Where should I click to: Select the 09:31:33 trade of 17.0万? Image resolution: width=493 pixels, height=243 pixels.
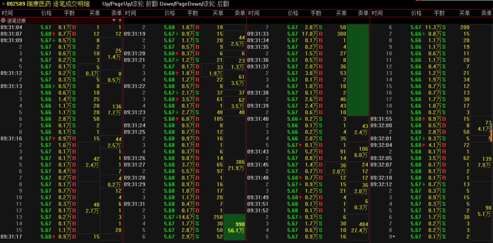pyautogui.click(x=313, y=34)
